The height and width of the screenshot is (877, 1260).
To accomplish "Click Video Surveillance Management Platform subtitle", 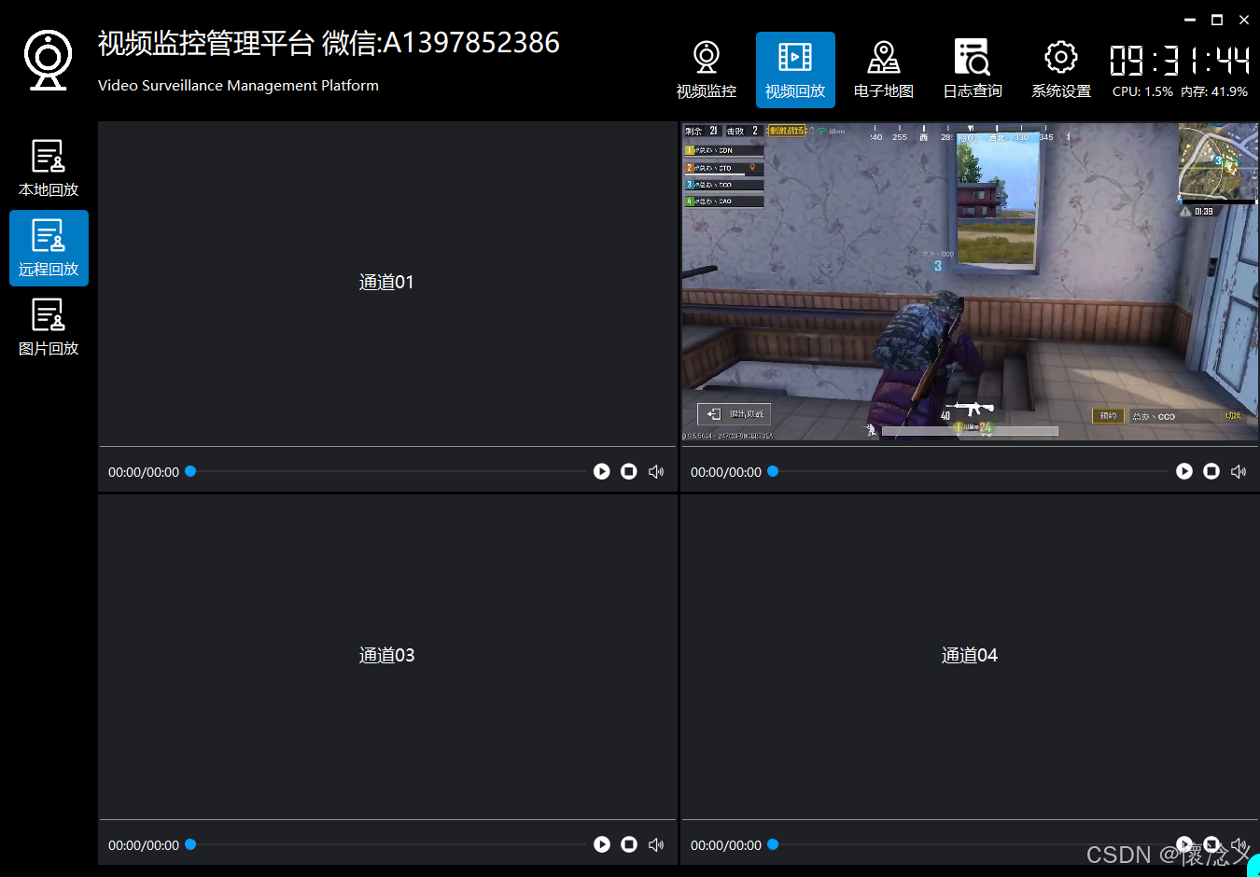I will pyautogui.click(x=238, y=85).
